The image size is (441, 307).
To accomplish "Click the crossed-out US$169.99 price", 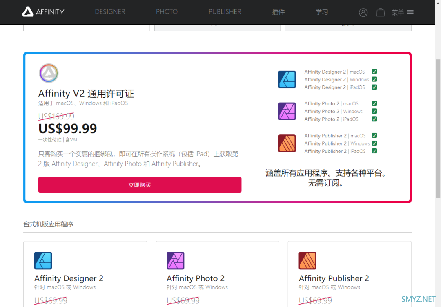I will point(56,117).
